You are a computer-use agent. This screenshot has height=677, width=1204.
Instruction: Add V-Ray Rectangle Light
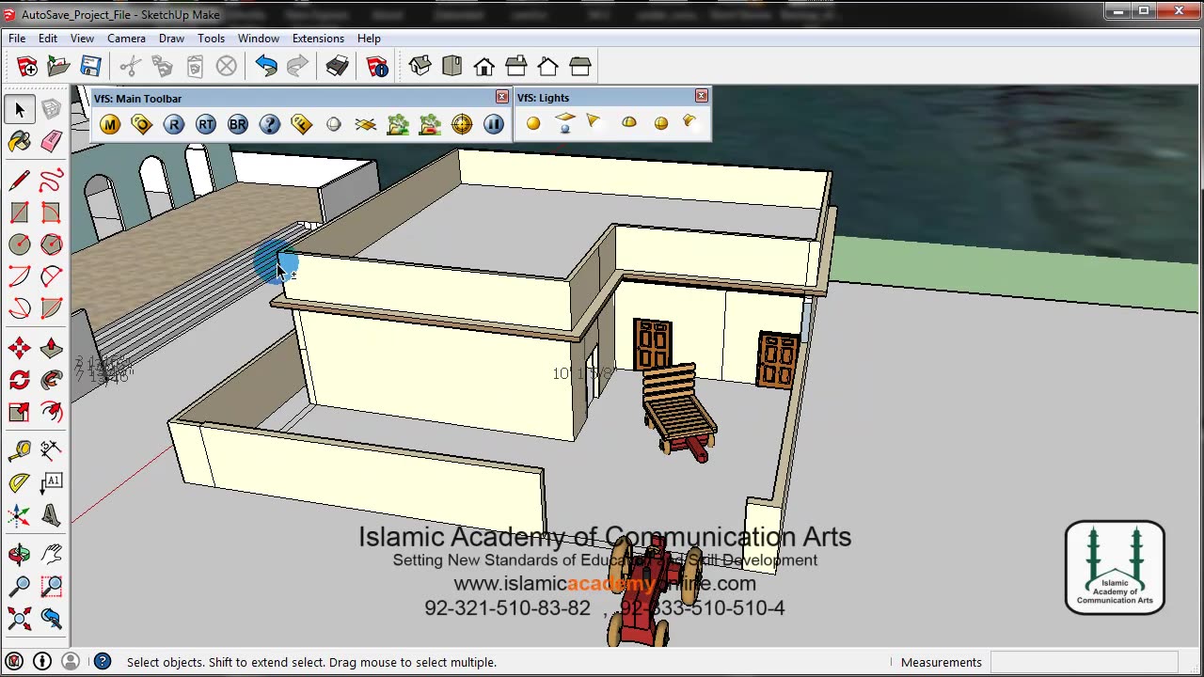pyautogui.click(x=565, y=123)
